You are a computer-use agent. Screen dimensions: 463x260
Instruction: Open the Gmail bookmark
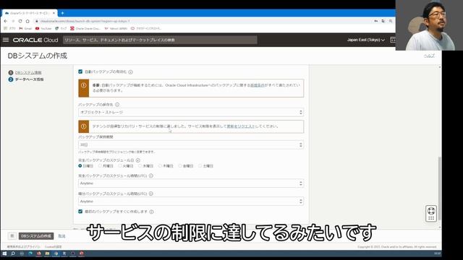[x=25, y=29]
